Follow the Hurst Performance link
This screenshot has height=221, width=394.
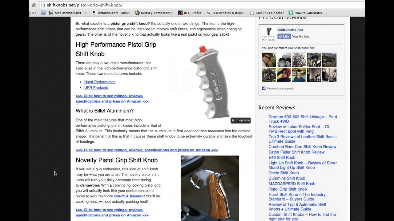coord(100,82)
